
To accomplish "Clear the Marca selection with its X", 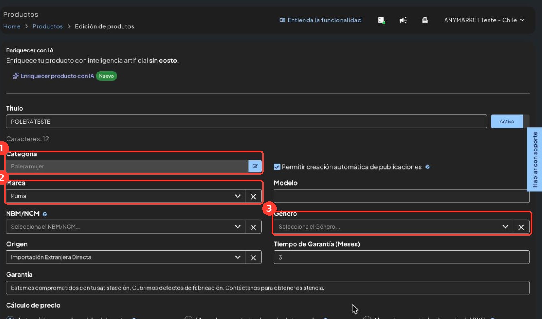I will 253,196.
